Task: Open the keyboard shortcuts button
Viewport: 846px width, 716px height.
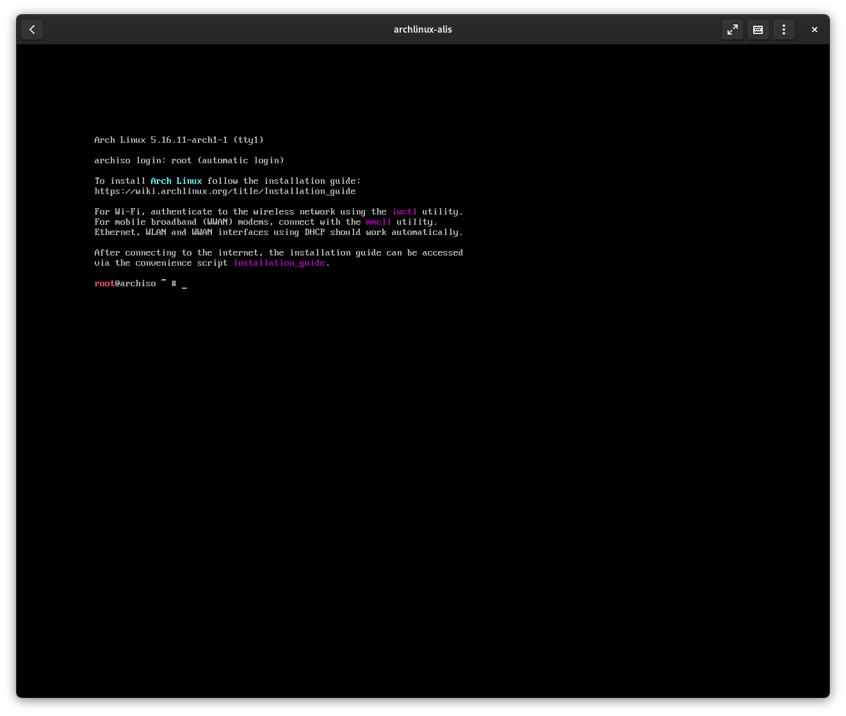Action: 758,29
